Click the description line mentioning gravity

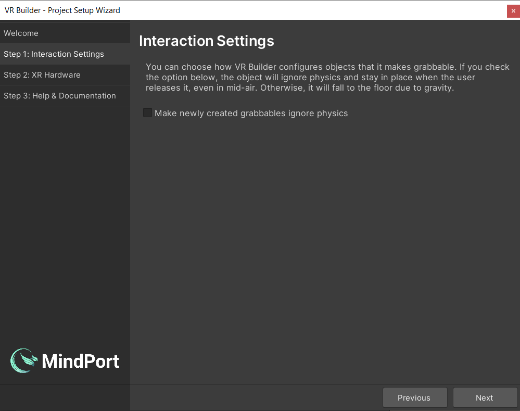(300, 88)
